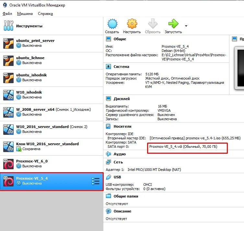Open the Общие папки section header
Screen dimensions: 244x231
tap(126, 196)
